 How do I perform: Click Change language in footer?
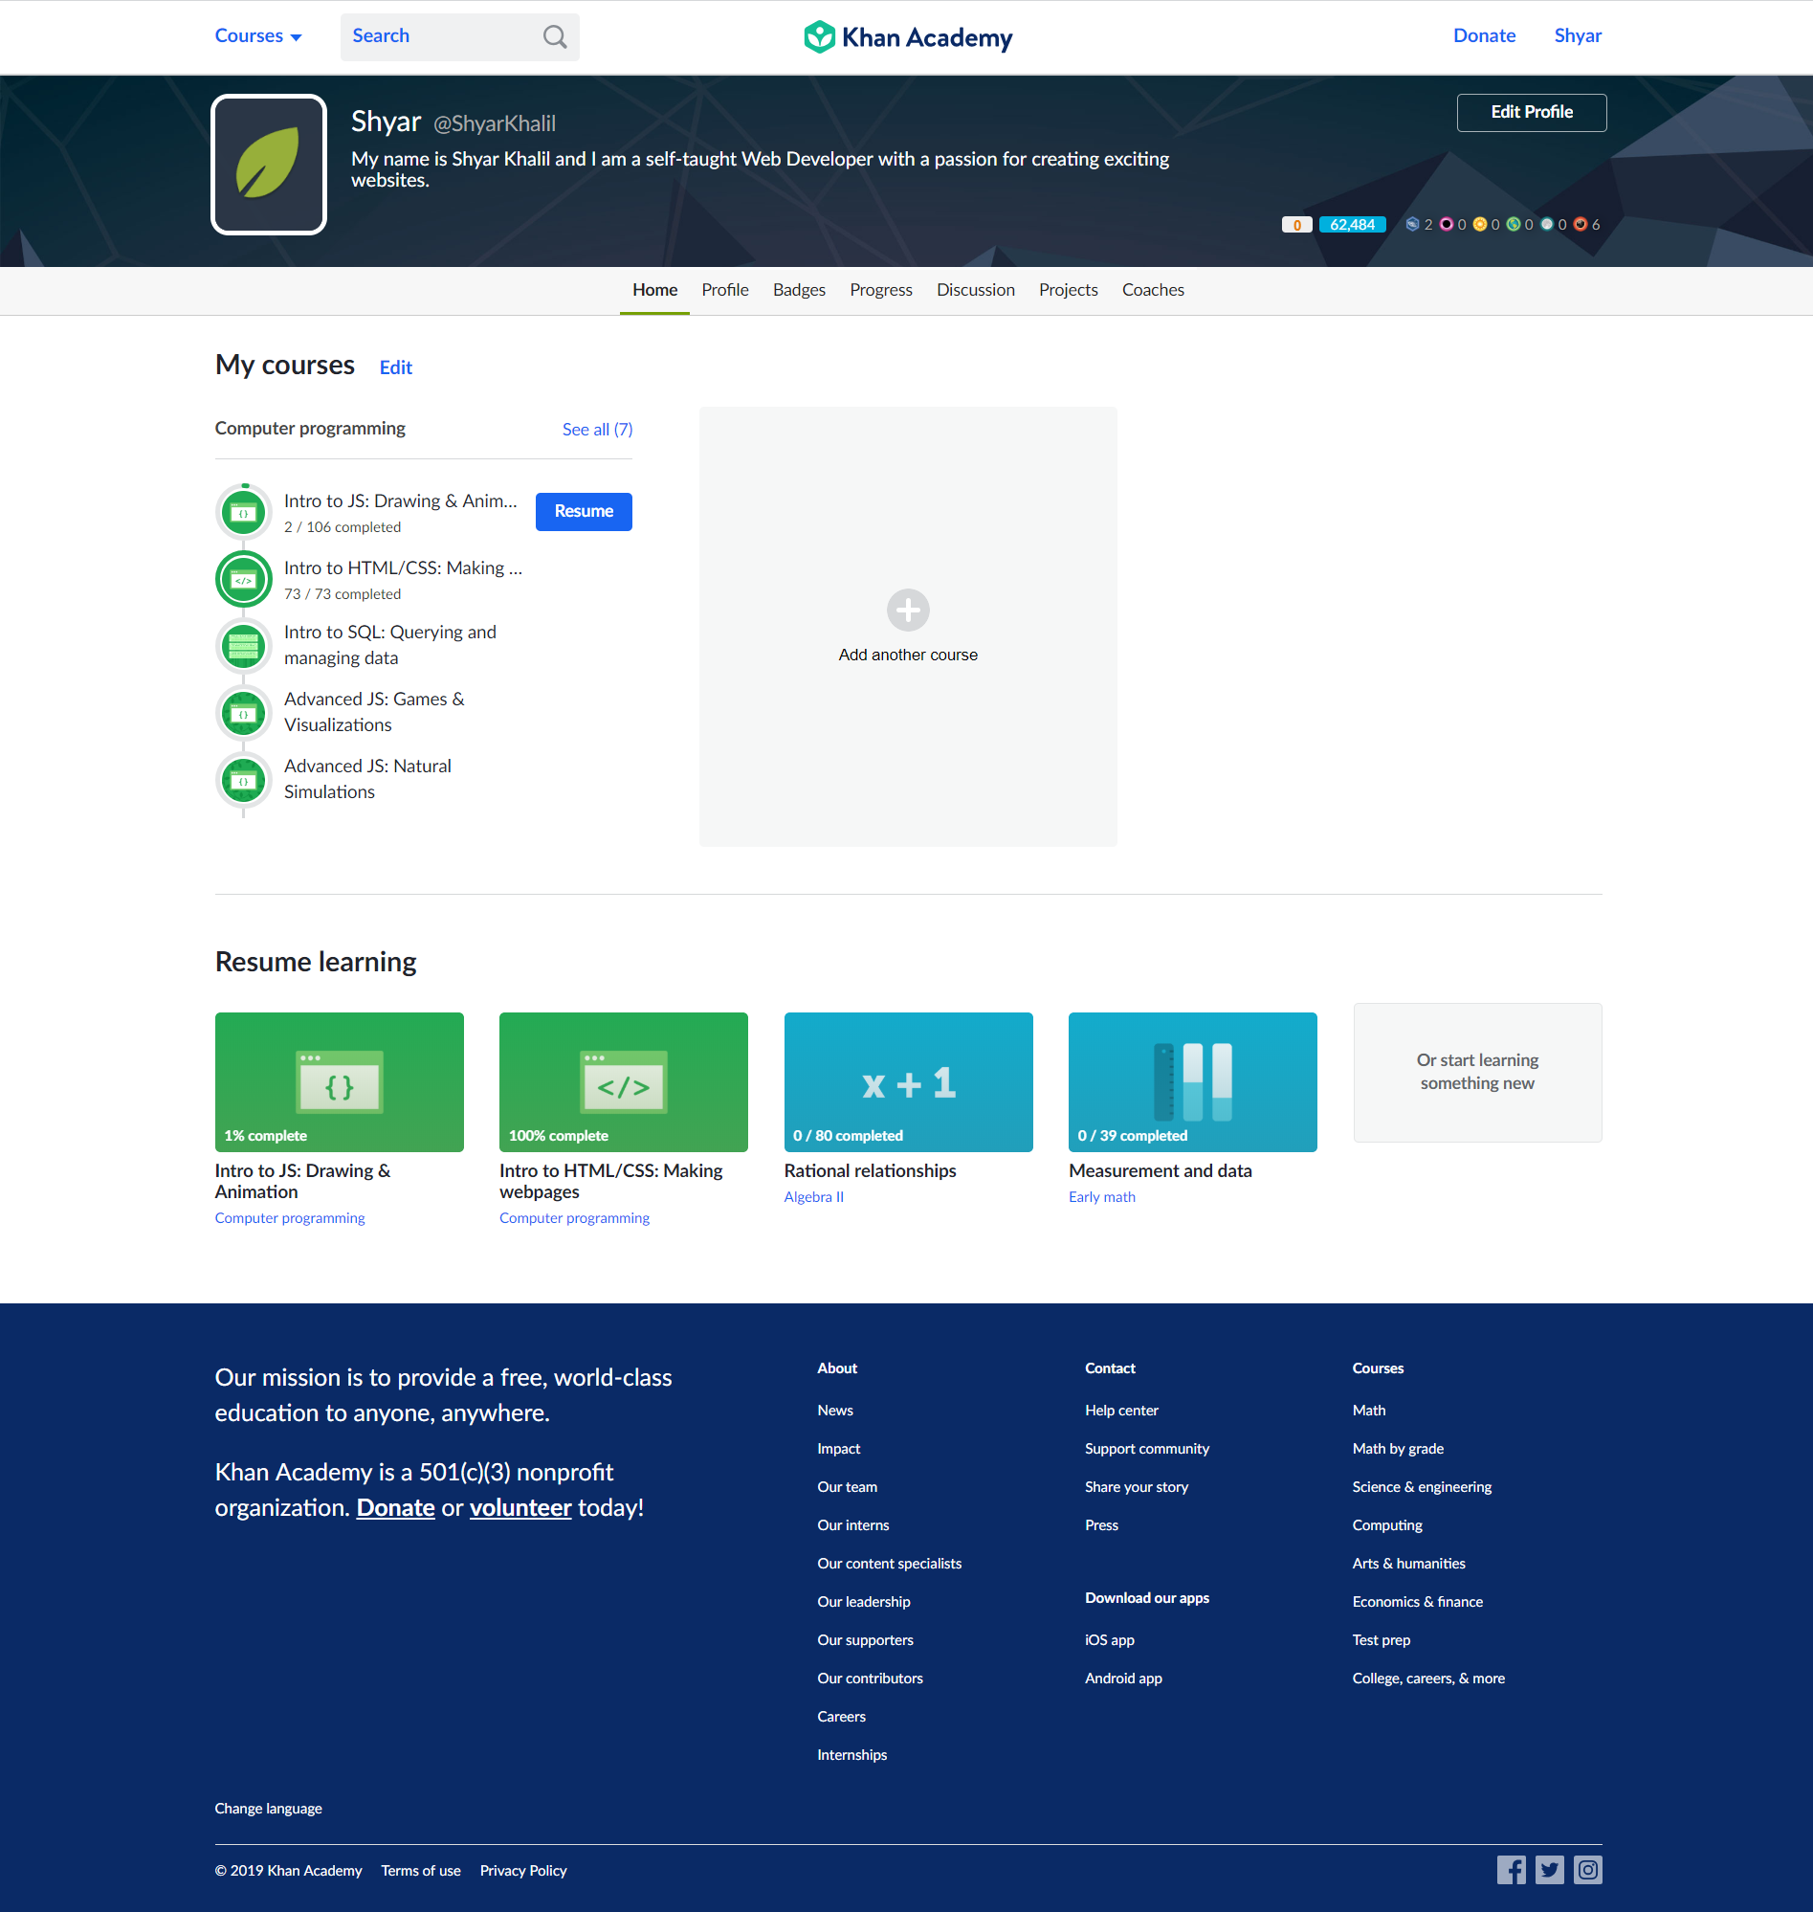268,1809
